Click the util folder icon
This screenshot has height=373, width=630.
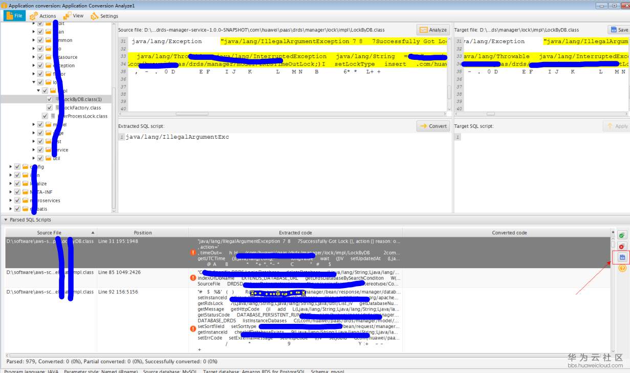tap(49, 158)
